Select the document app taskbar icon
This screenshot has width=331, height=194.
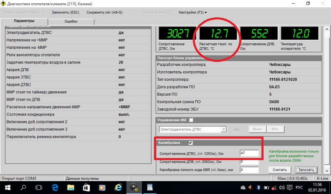point(150,188)
